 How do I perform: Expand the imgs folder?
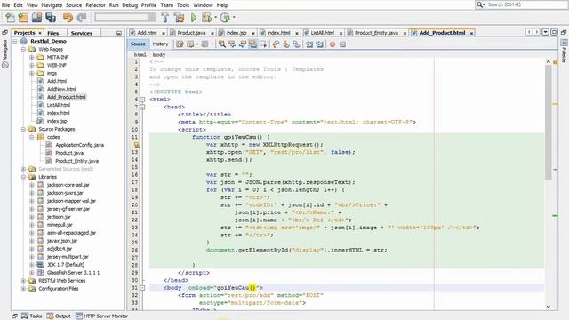(x=32, y=73)
